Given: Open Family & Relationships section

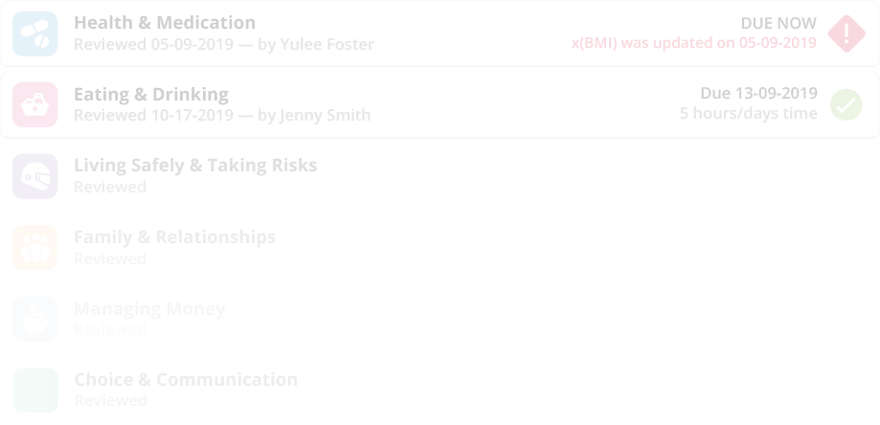Looking at the screenshot, I should coord(174,236).
